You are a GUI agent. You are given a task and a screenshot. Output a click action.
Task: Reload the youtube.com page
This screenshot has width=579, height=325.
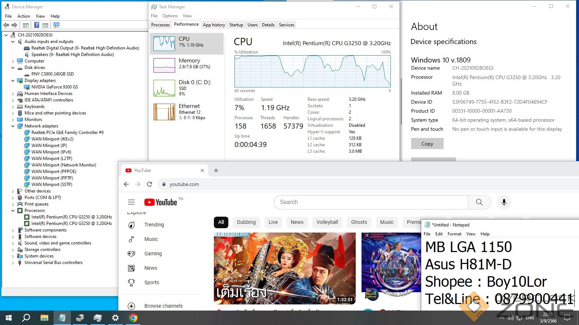(149, 184)
